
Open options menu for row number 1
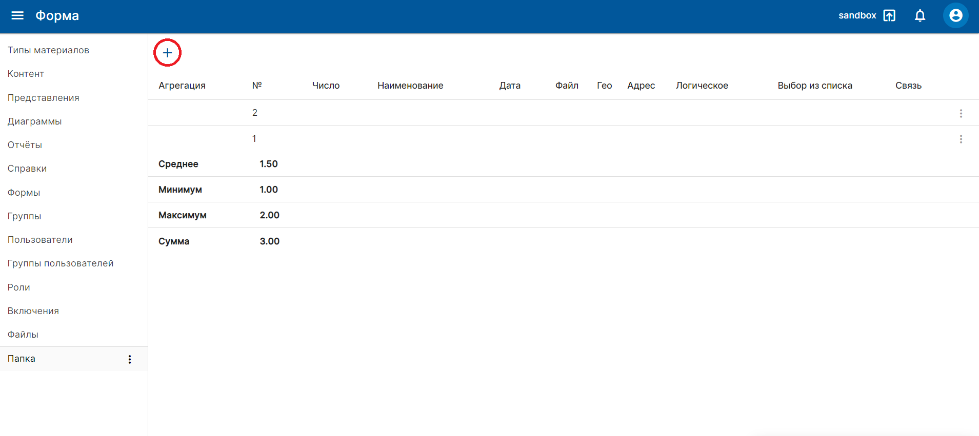961,139
